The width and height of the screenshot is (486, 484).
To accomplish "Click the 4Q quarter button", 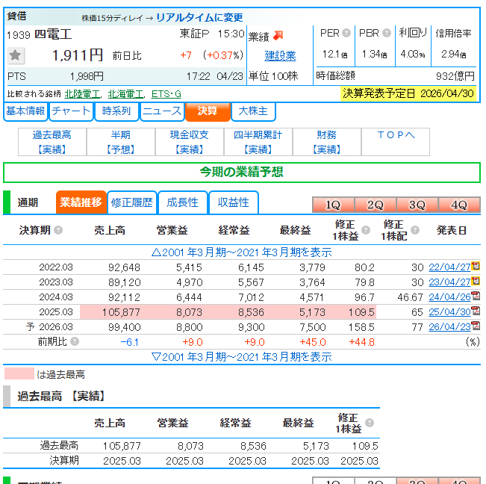I will 459,205.
